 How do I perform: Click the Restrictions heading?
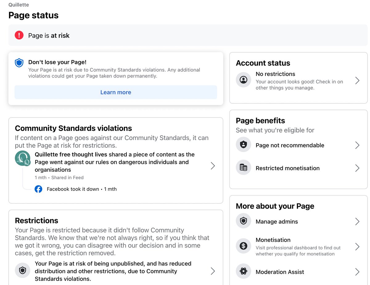click(36, 220)
